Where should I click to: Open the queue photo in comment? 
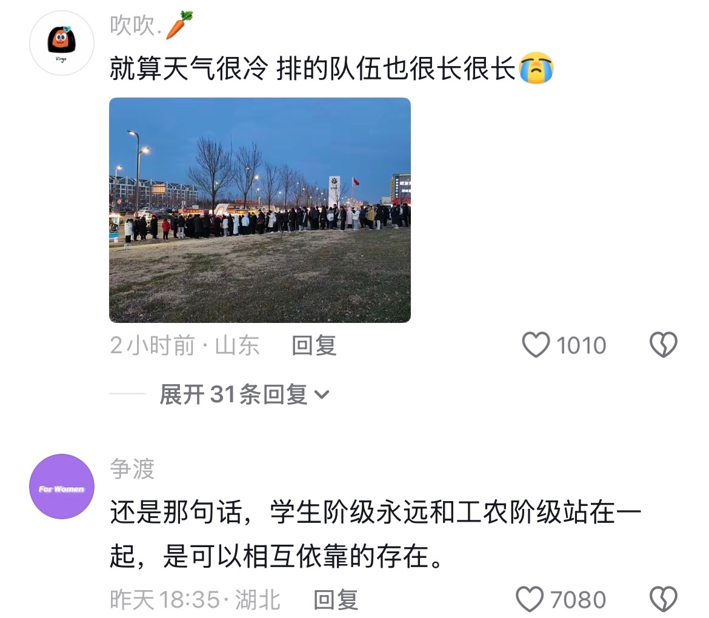260,210
